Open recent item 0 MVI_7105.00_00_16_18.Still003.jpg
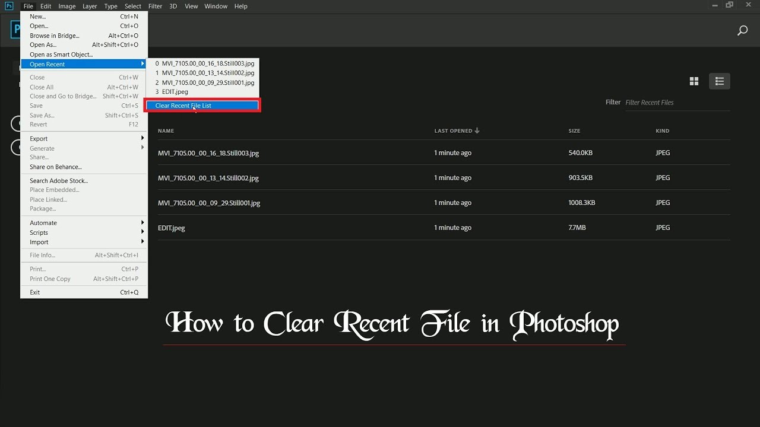Image resolution: width=760 pixels, height=427 pixels. click(x=202, y=63)
